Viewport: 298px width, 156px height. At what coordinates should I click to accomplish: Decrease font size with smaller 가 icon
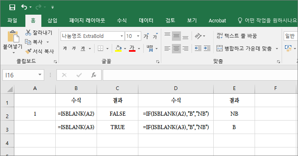[155, 36]
